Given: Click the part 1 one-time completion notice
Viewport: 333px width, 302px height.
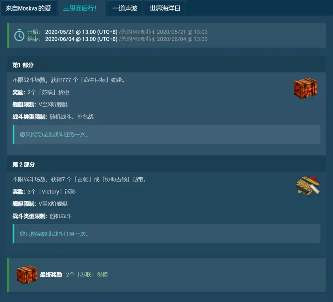Looking at the screenshot, I should pos(166,134).
